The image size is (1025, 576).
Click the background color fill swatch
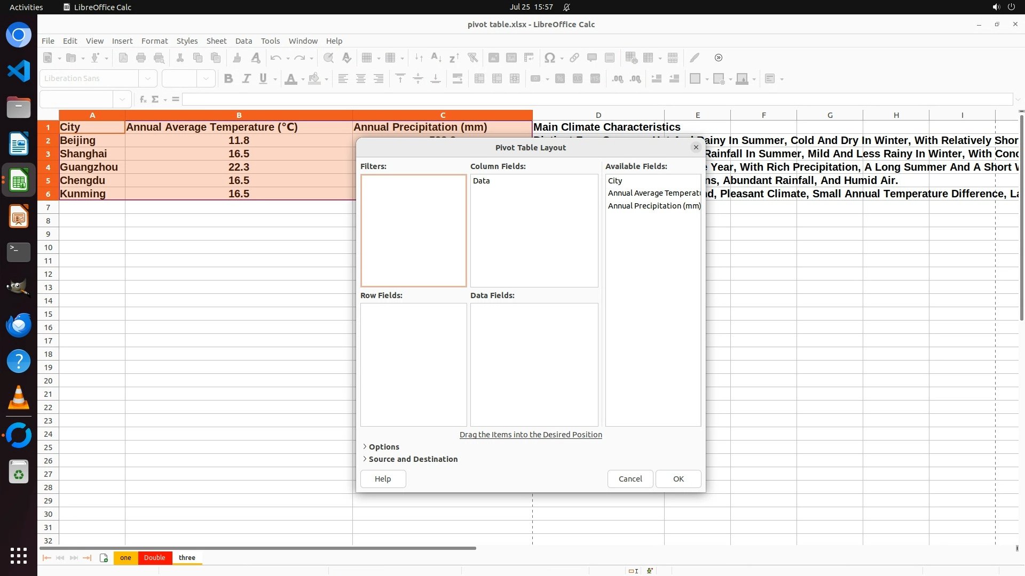tap(314, 79)
